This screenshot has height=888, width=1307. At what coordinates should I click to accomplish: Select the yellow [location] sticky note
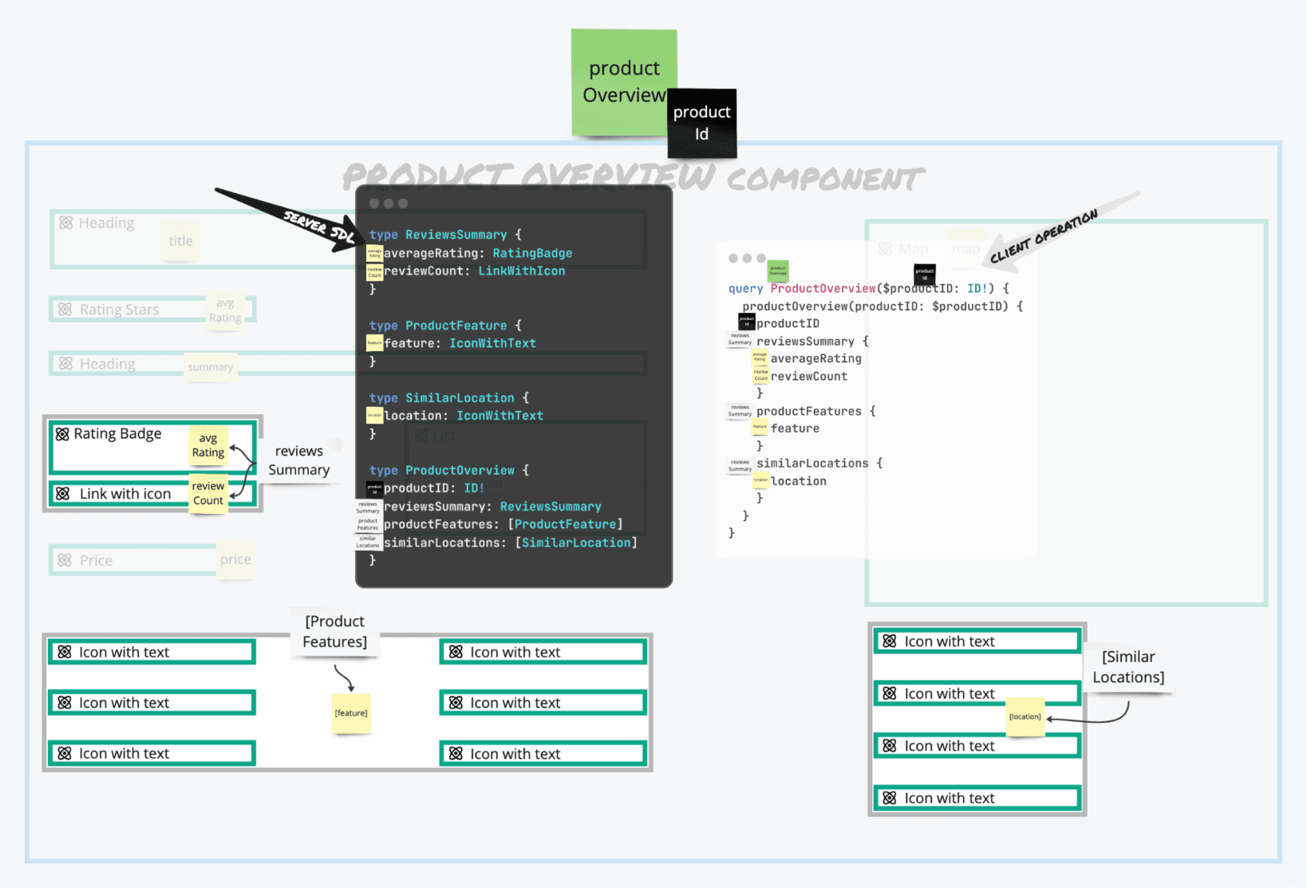[1025, 716]
